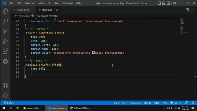Screen dimensions: 197x111
Task: Open black color swatch on line 42
Action: click(55, 21)
